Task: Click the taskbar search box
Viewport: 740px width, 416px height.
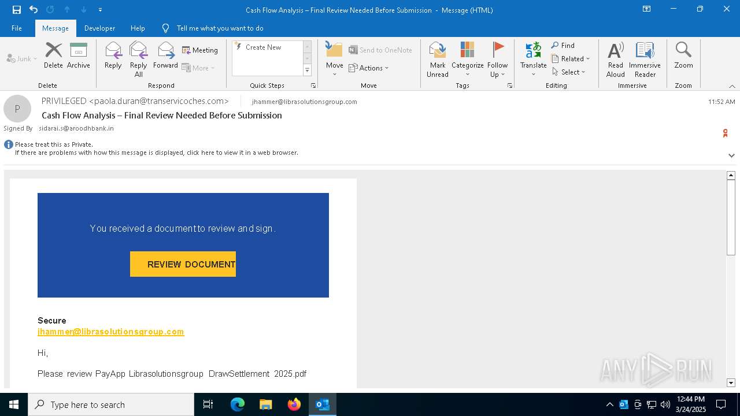Action: (x=111, y=404)
